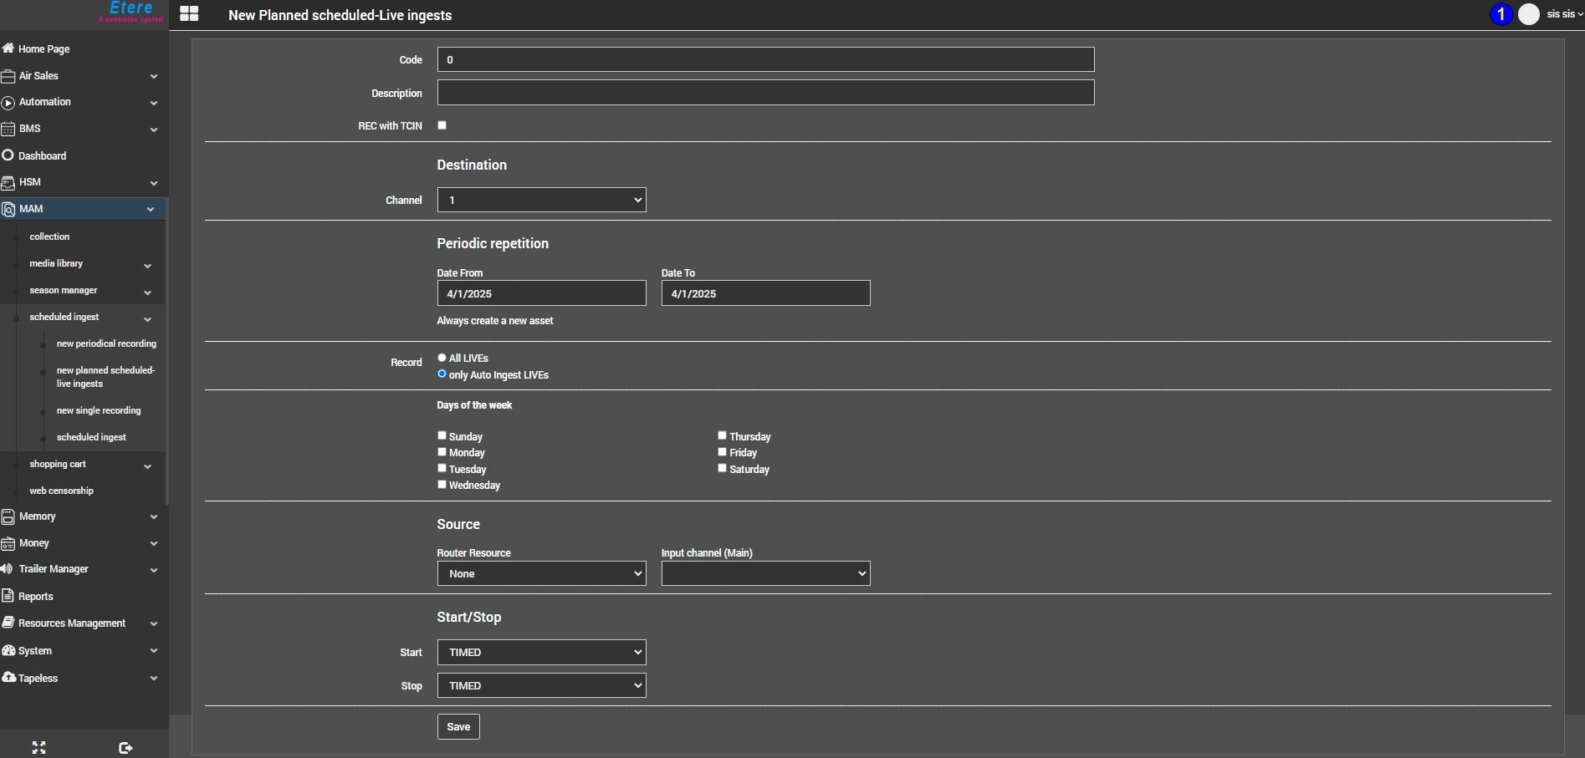Click the Dashboard circle icon
1585x758 pixels.
(x=8, y=155)
